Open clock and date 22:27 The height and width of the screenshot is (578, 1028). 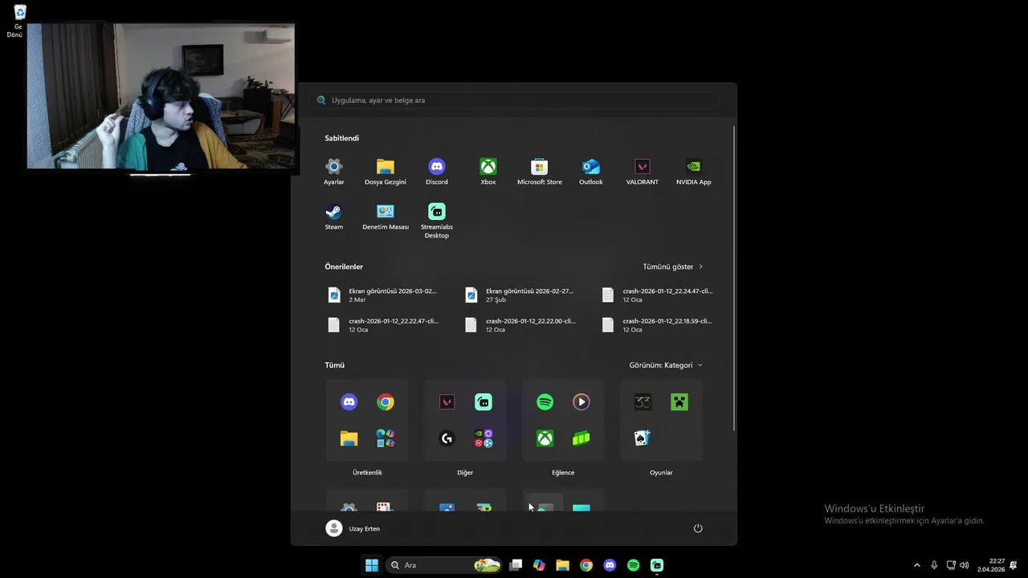tap(991, 565)
